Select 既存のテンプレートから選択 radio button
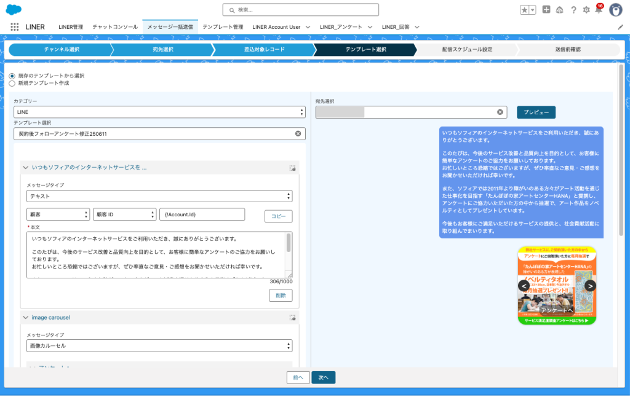This screenshot has width=630, height=397. (x=12, y=76)
